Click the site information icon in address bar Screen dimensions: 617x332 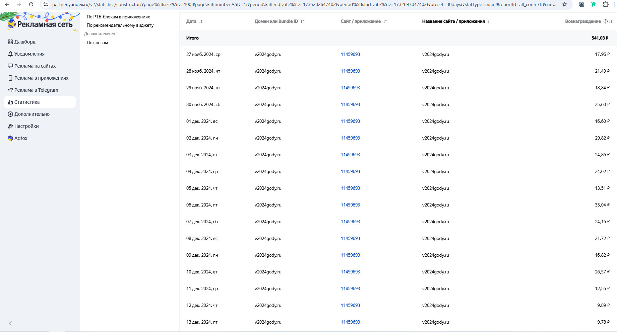click(x=46, y=4)
